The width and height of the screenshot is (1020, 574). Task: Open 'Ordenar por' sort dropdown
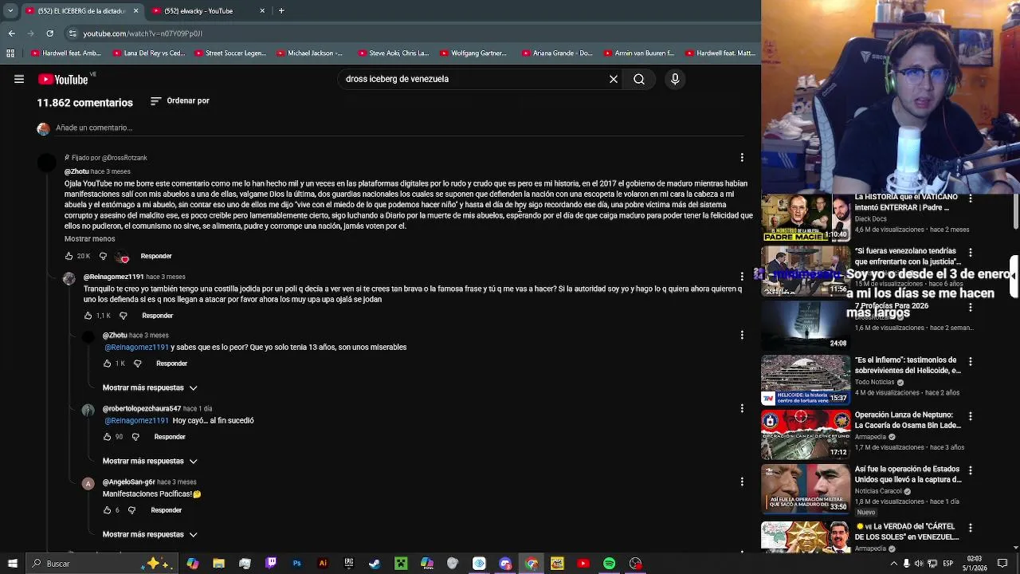point(179,101)
